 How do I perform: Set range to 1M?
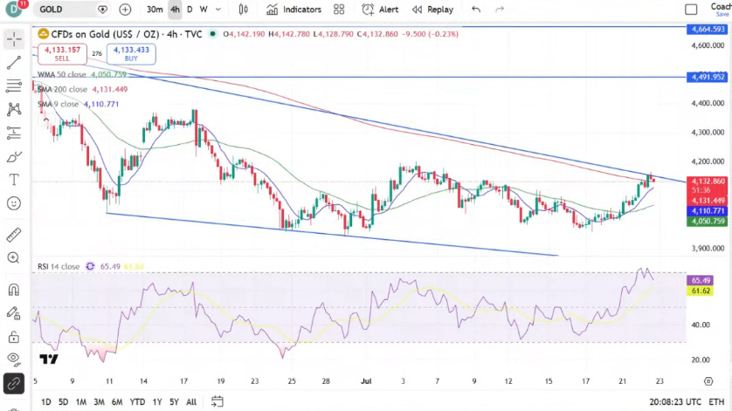pyautogui.click(x=80, y=401)
